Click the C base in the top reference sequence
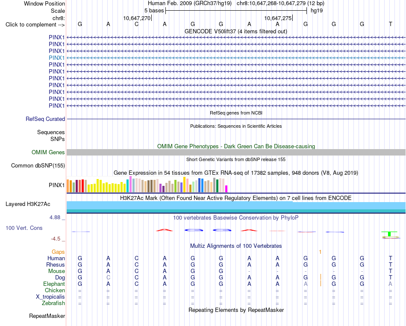The image size is (406, 326). click(x=136, y=24)
